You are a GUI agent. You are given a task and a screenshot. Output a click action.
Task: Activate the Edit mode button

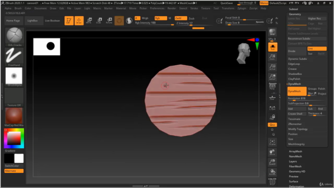click(x=68, y=21)
